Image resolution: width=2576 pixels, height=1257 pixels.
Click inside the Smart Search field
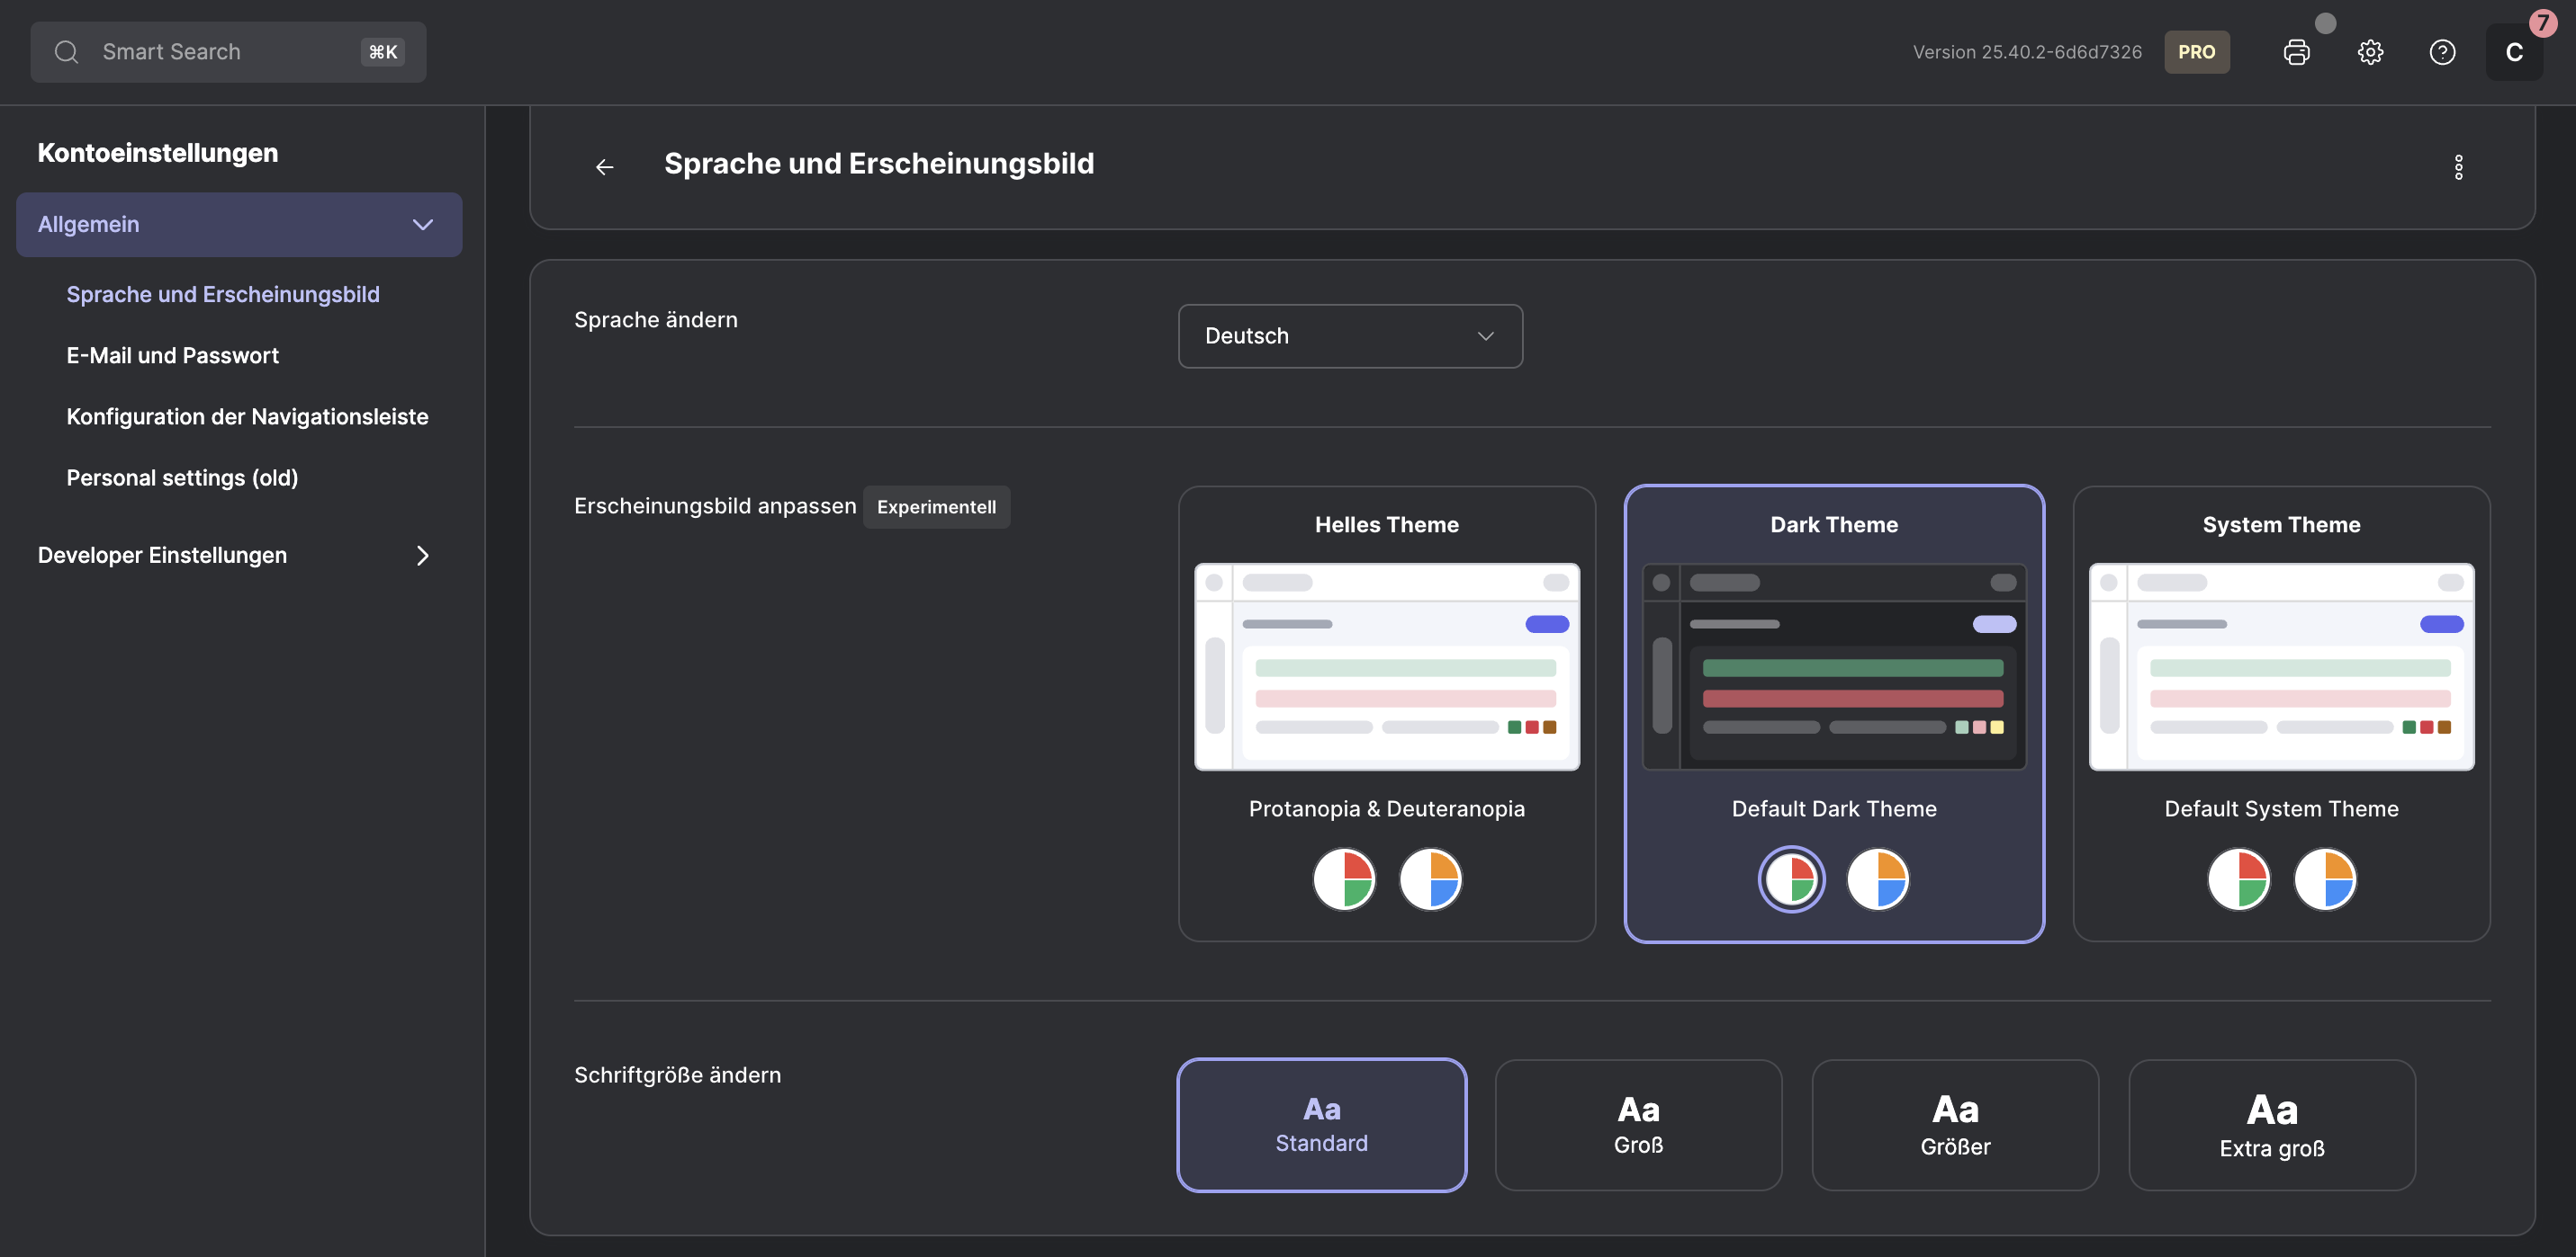(x=200, y=51)
